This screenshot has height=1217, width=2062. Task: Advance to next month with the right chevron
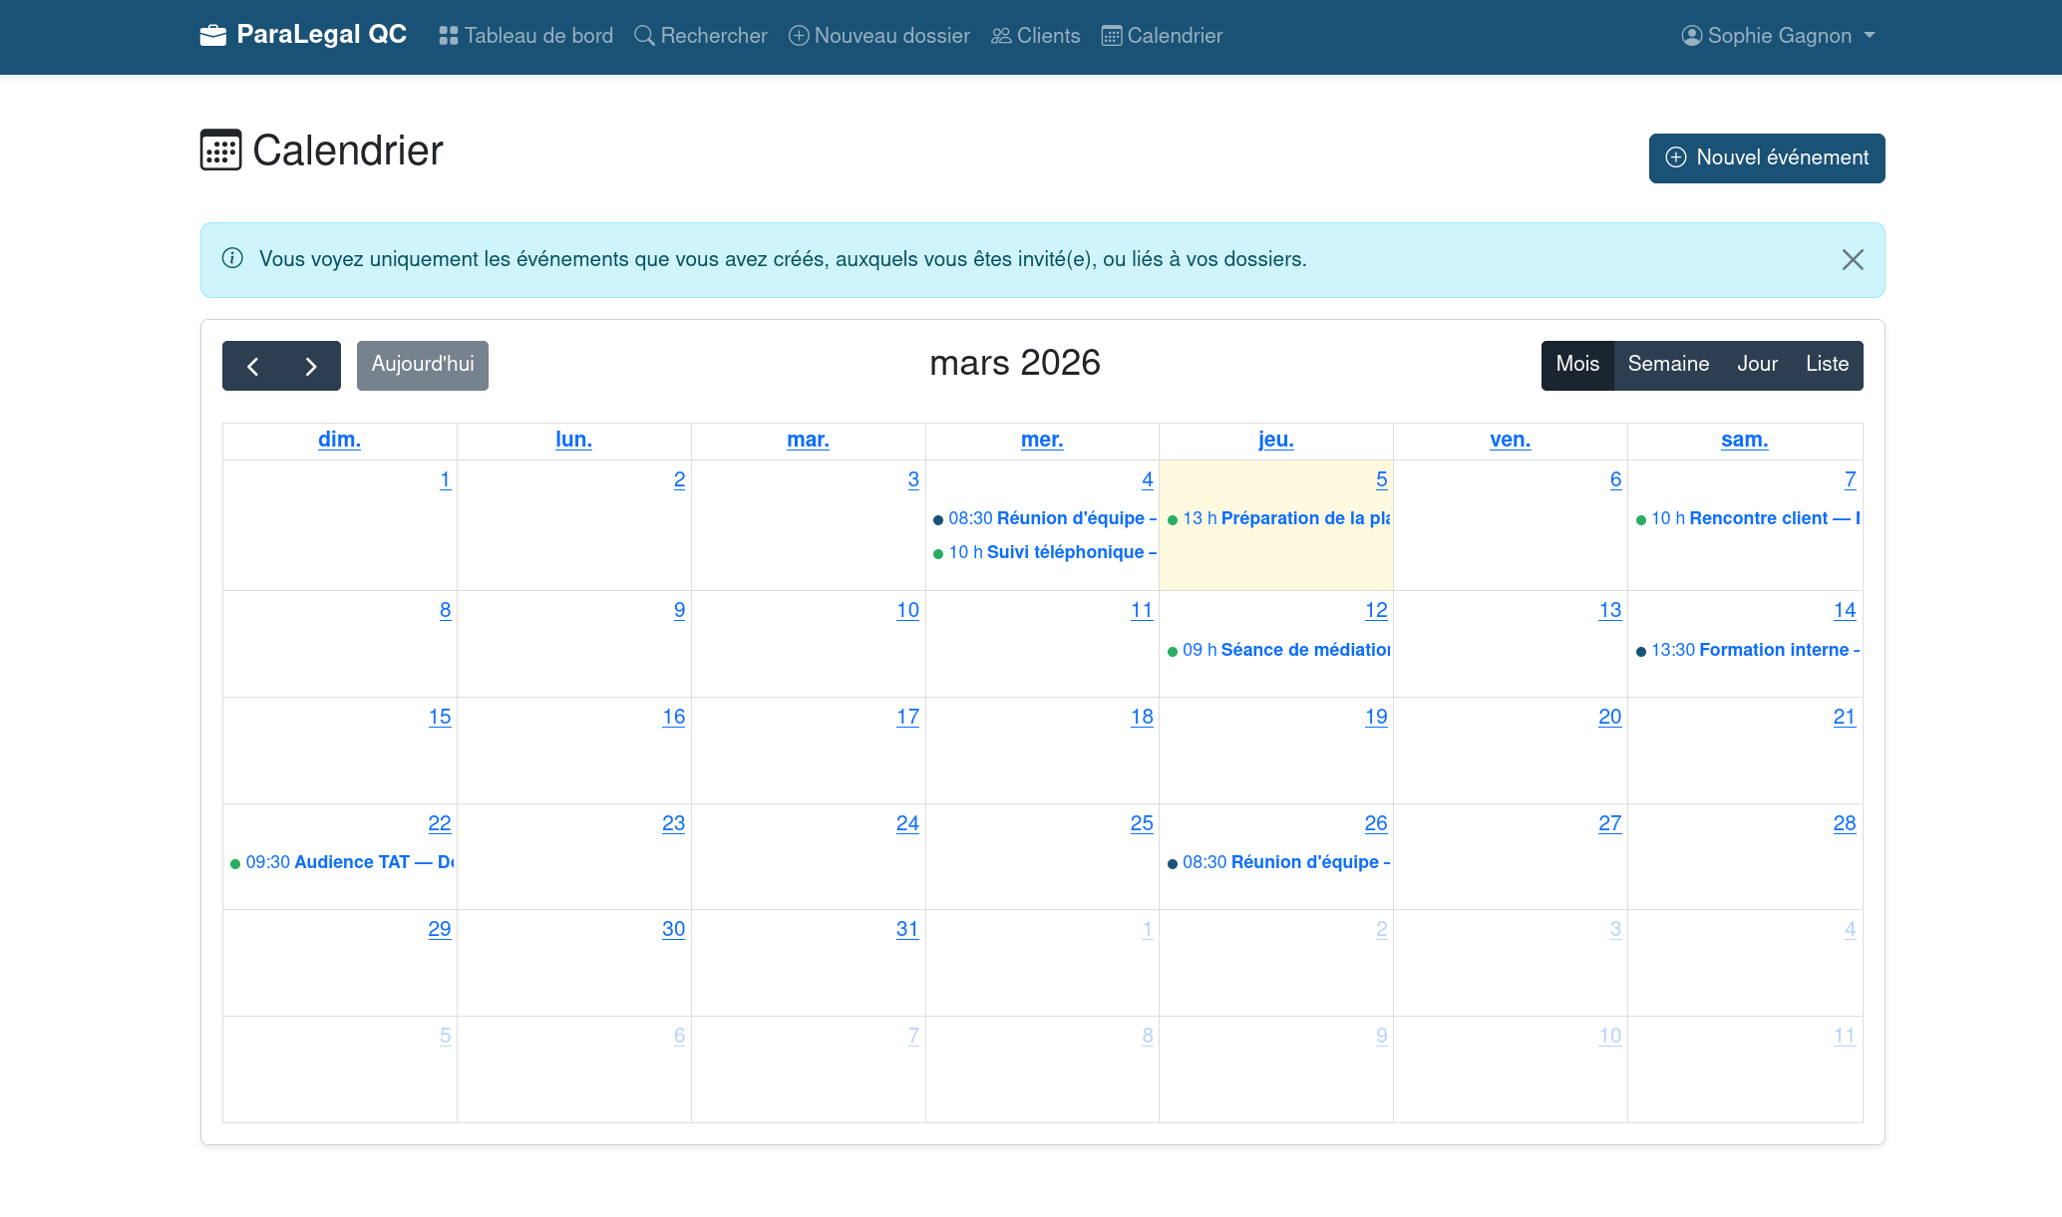click(x=309, y=366)
